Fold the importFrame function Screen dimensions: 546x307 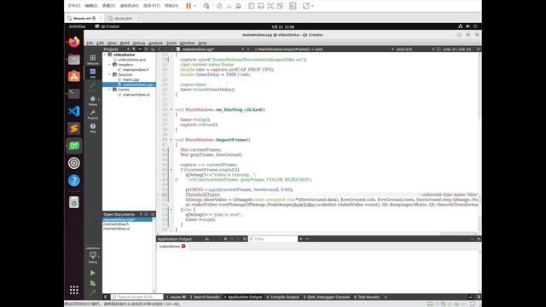171,140
